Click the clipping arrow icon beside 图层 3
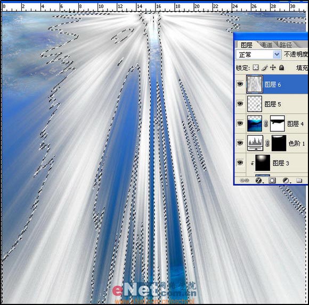 tap(252, 163)
